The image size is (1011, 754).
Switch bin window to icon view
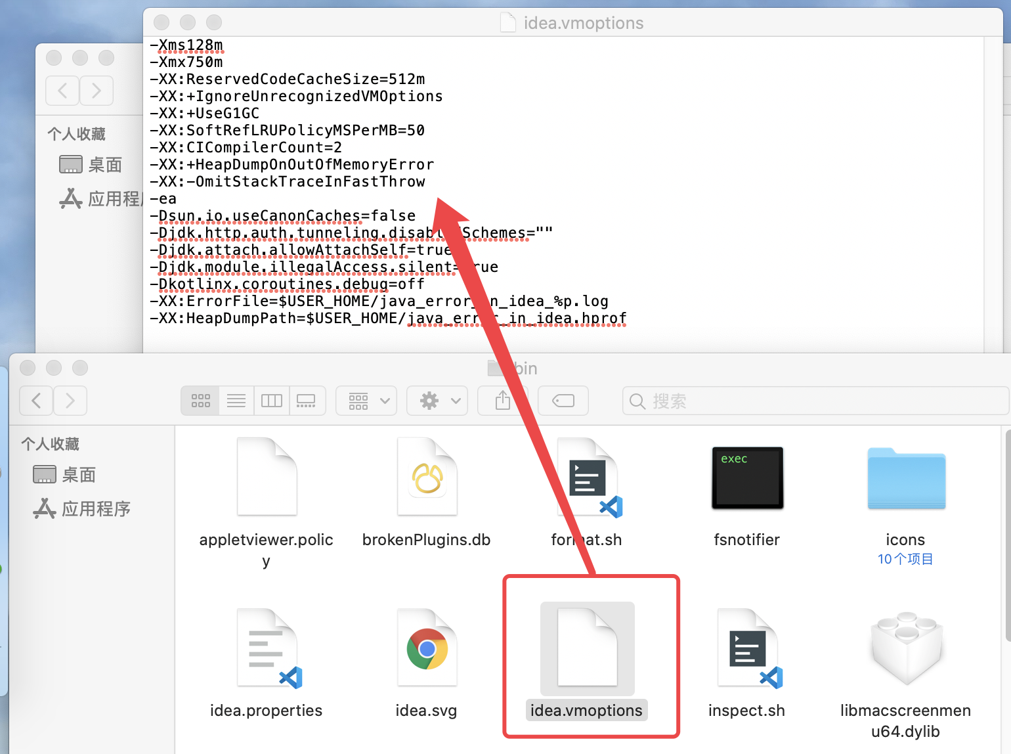point(200,401)
